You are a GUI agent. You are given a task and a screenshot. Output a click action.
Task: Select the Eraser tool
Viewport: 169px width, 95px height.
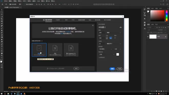(2, 35)
